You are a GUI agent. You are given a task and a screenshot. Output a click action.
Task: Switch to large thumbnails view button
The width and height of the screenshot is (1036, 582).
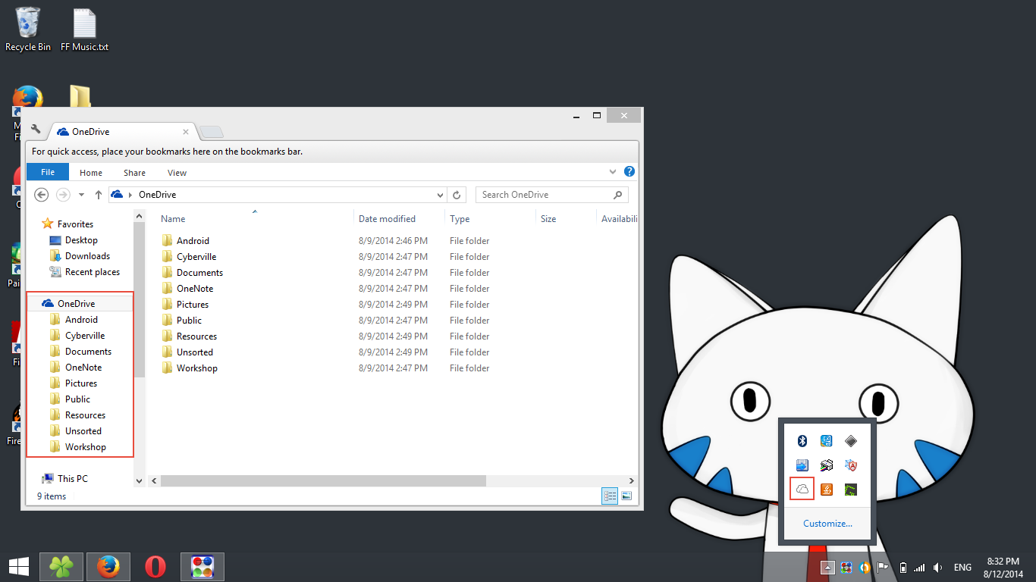(626, 496)
